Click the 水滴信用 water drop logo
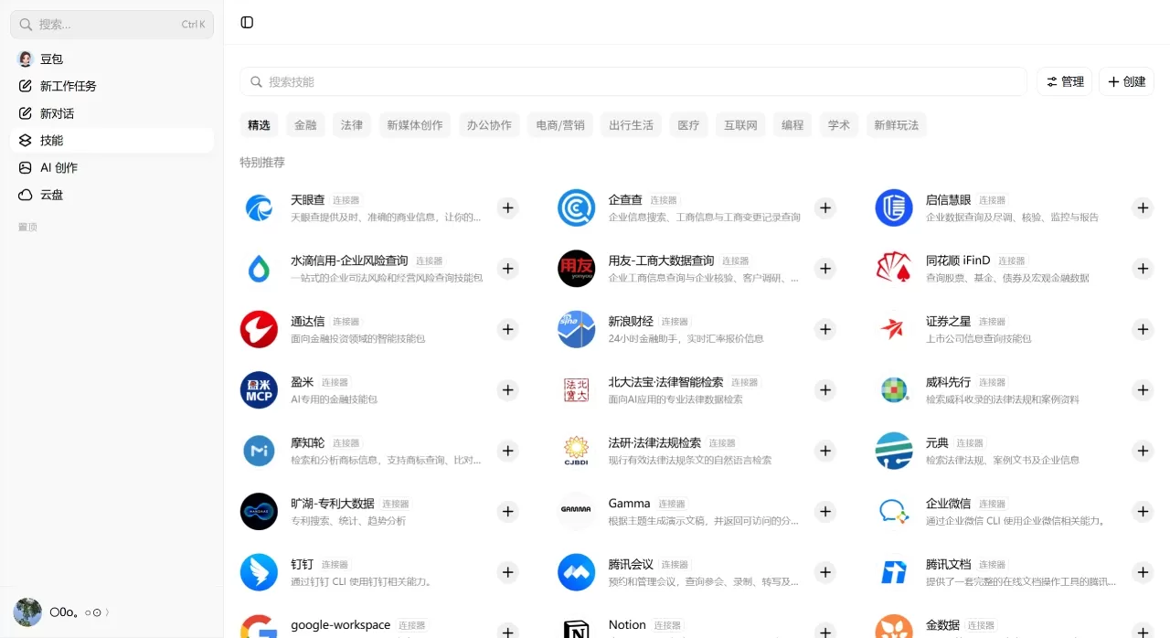Image resolution: width=1170 pixels, height=638 pixels. (259, 269)
